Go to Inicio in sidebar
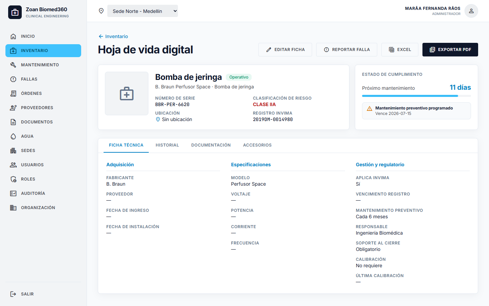Image resolution: width=489 pixels, height=306 pixels. [43, 36]
